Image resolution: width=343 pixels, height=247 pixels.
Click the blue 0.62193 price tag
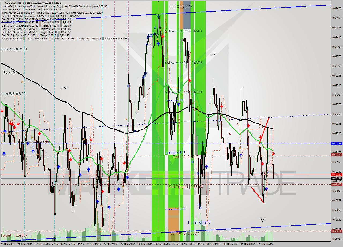pos(337,144)
